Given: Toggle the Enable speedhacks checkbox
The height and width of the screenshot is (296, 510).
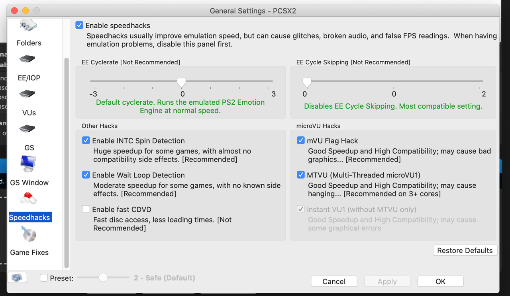Looking at the screenshot, I should pyautogui.click(x=80, y=25).
